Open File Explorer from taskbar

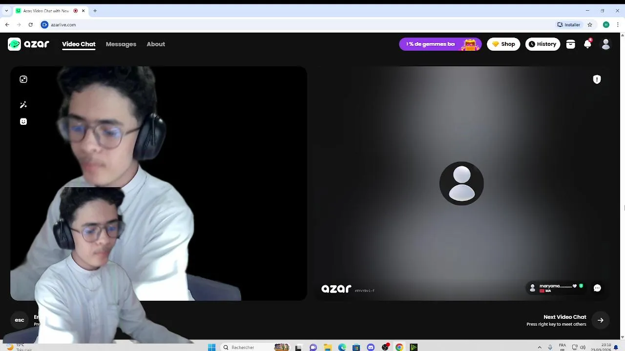click(328, 347)
